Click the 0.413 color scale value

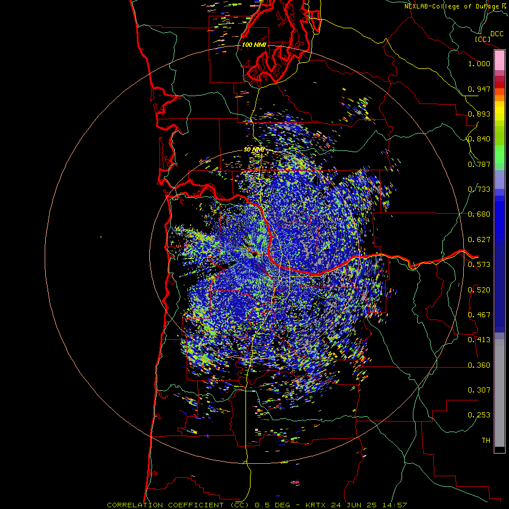point(479,340)
